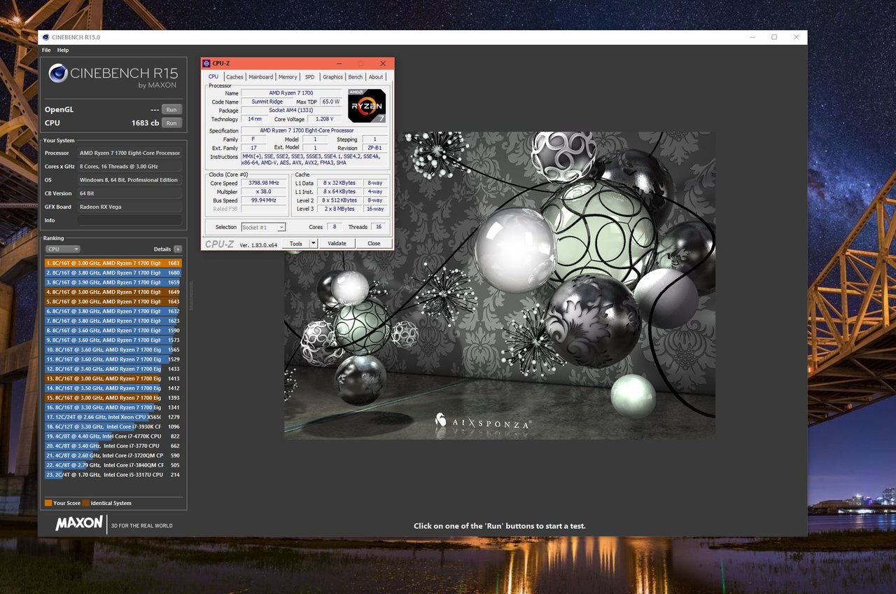Screen dimensions: 896x594
Task: Click the CPU-Z title bar app icon
Action: pos(207,63)
